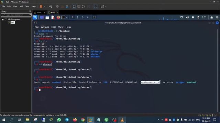Close the Home tab
220x123 pixels.
coord(45,13)
